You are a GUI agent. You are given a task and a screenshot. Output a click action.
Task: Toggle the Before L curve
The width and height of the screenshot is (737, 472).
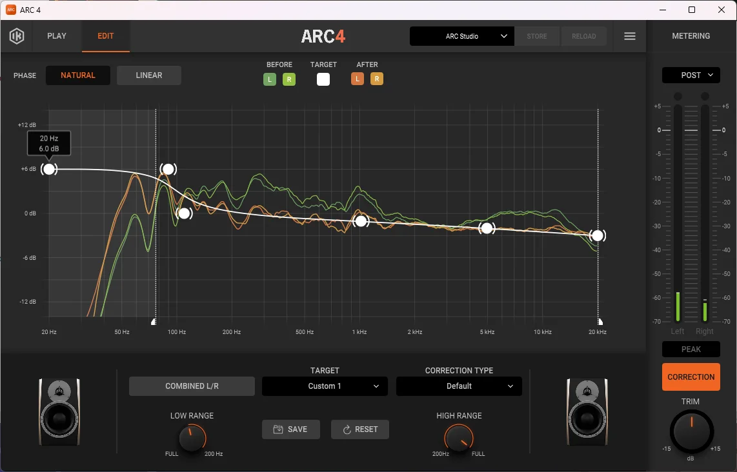click(269, 79)
